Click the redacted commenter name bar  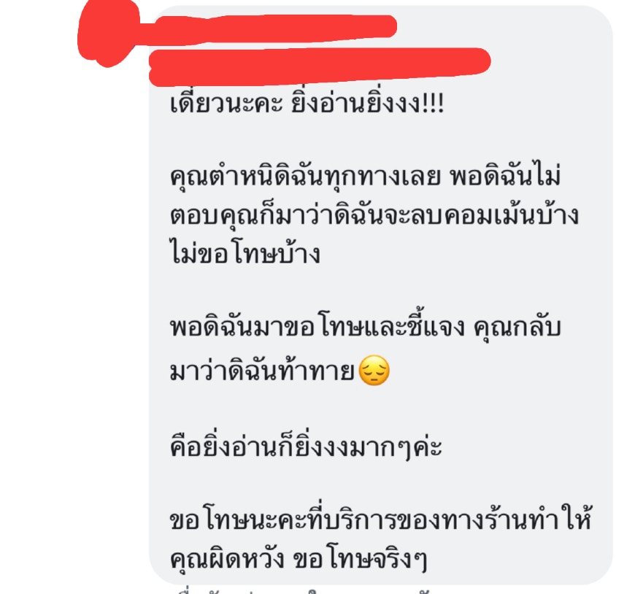click(274, 29)
